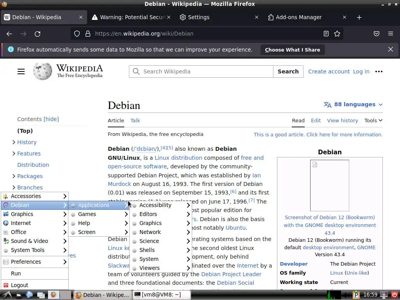Click the back navigation arrow

tap(9, 34)
